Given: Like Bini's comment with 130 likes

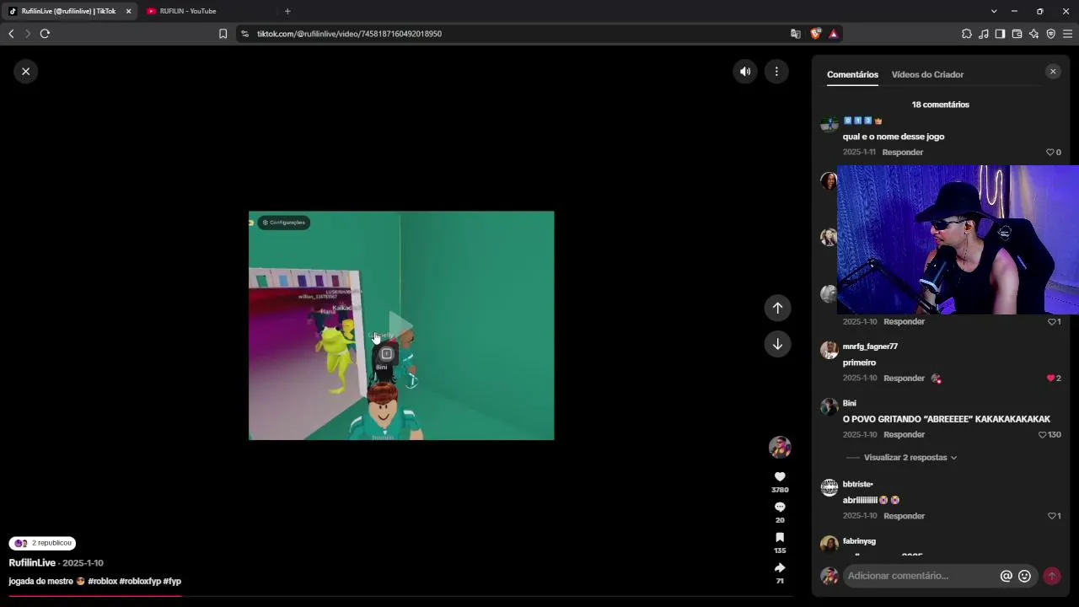Looking at the screenshot, I should click(x=1043, y=435).
